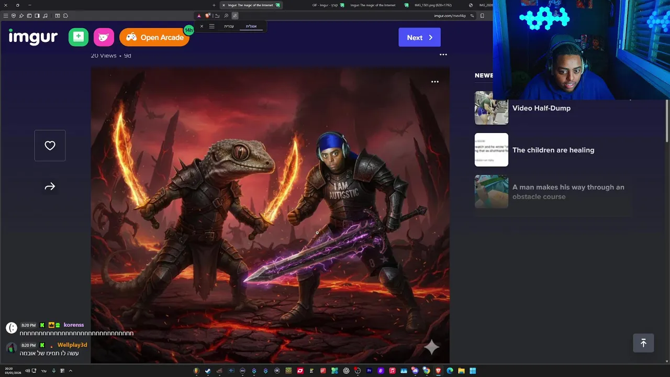The image size is (670, 377).
Task: Click the imgur logo
Action: pos(33,37)
